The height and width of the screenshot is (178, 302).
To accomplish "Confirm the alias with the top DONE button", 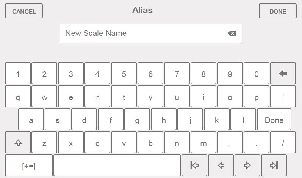I will pos(278,11).
